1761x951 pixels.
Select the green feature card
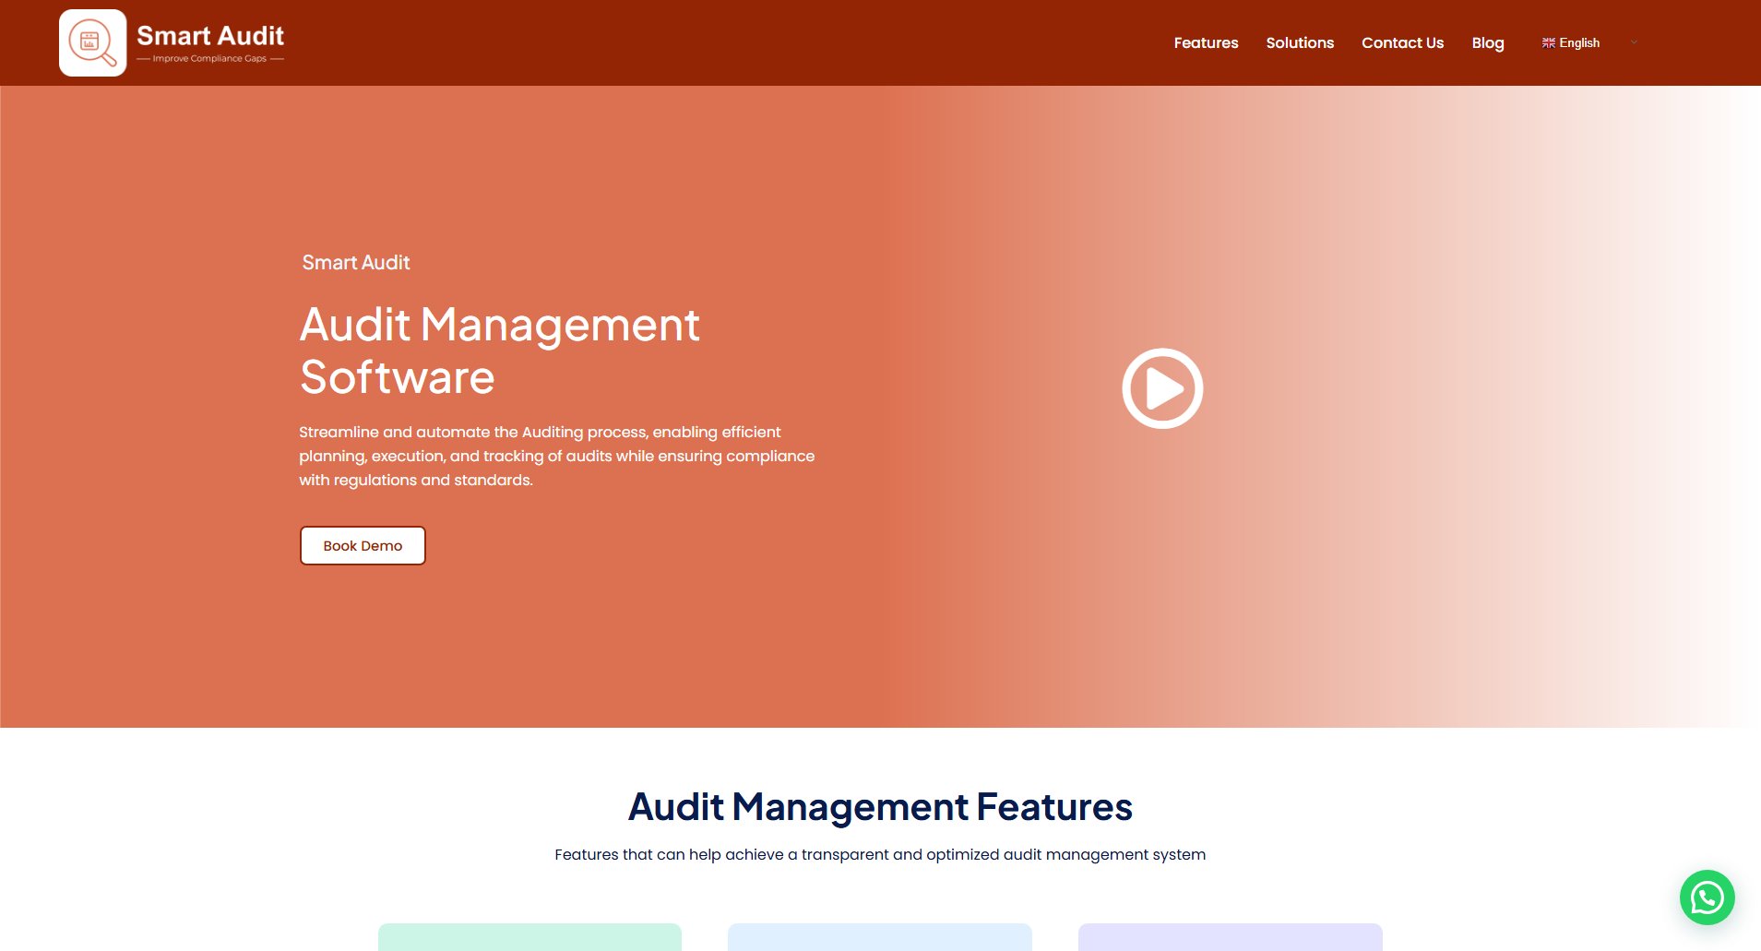[529, 936]
